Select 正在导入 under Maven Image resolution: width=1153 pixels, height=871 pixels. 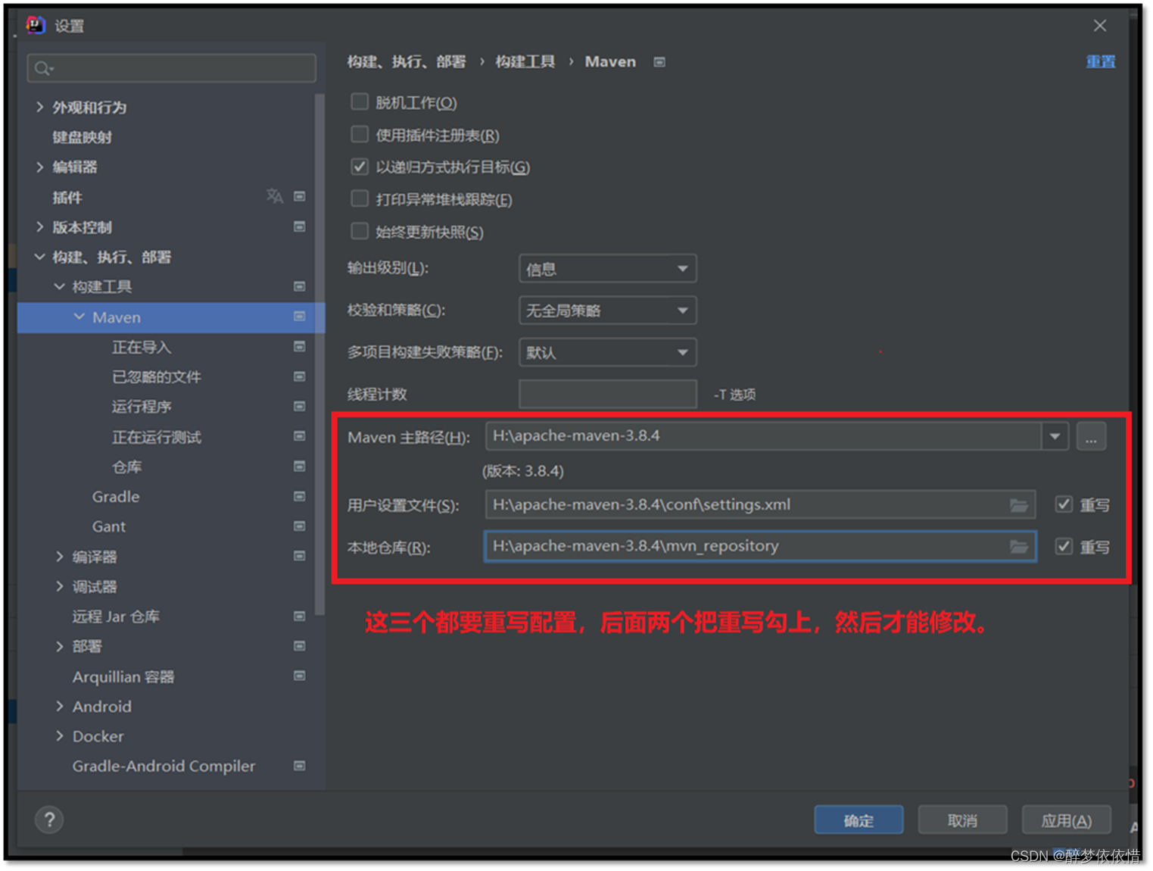[142, 347]
